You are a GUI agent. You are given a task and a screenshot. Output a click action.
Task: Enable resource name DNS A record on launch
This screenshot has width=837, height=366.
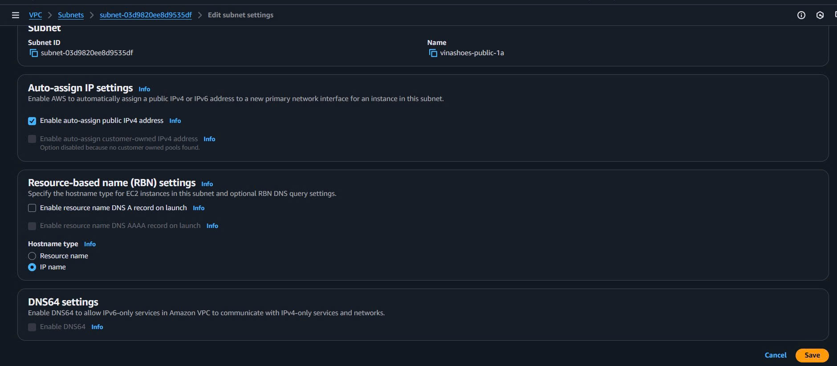click(x=32, y=207)
